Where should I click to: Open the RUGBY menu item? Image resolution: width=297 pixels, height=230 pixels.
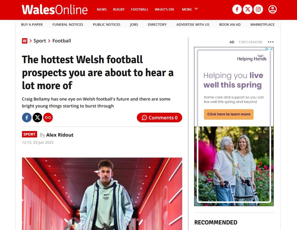tap(119, 10)
